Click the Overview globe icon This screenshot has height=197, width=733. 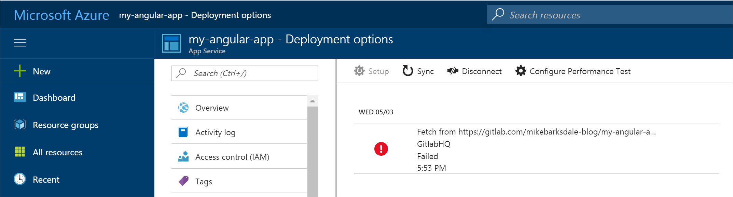pyautogui.click(x=183, y=108)
